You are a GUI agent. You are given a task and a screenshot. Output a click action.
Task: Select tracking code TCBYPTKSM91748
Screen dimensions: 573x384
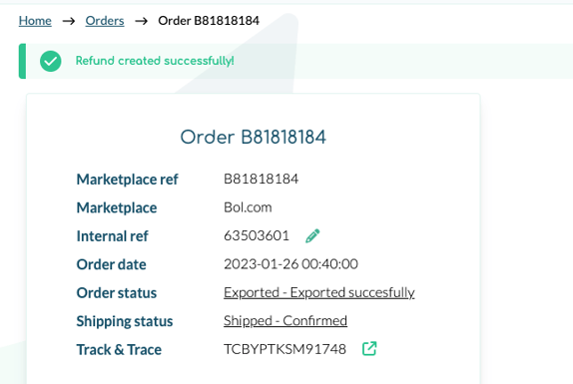(x=285, y=349)
